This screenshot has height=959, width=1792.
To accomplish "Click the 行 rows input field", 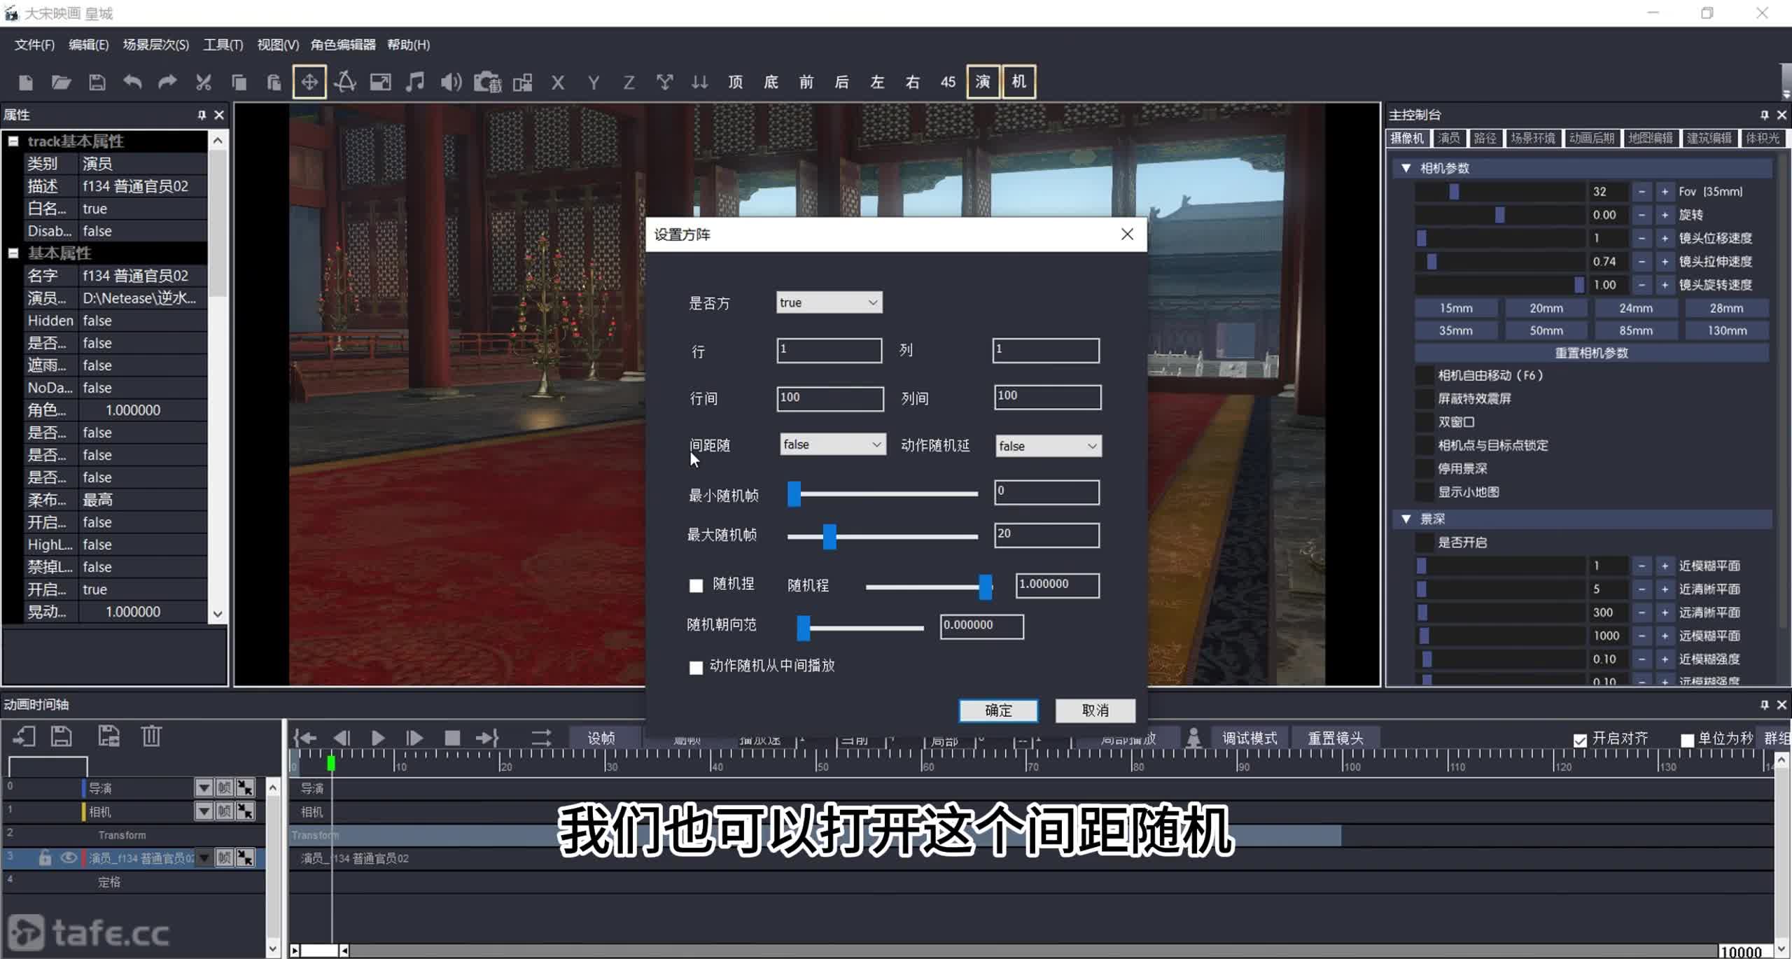I will [x=829, y=350].
